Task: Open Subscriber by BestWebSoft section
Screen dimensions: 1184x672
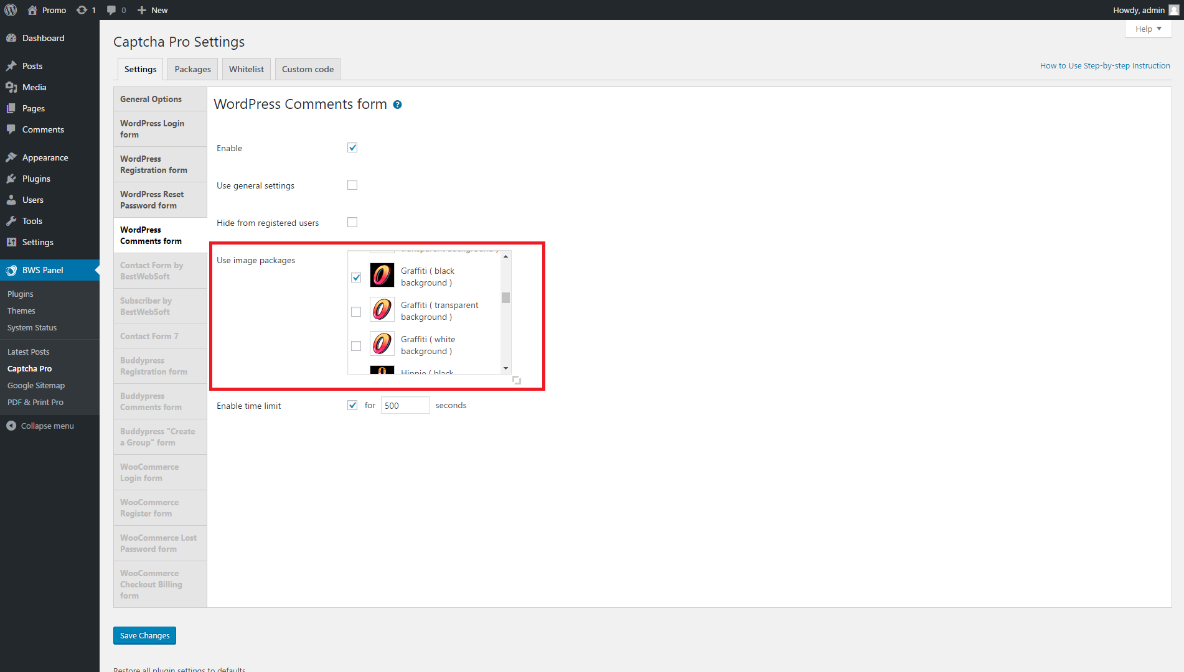Action: click(x=161, y=306)
